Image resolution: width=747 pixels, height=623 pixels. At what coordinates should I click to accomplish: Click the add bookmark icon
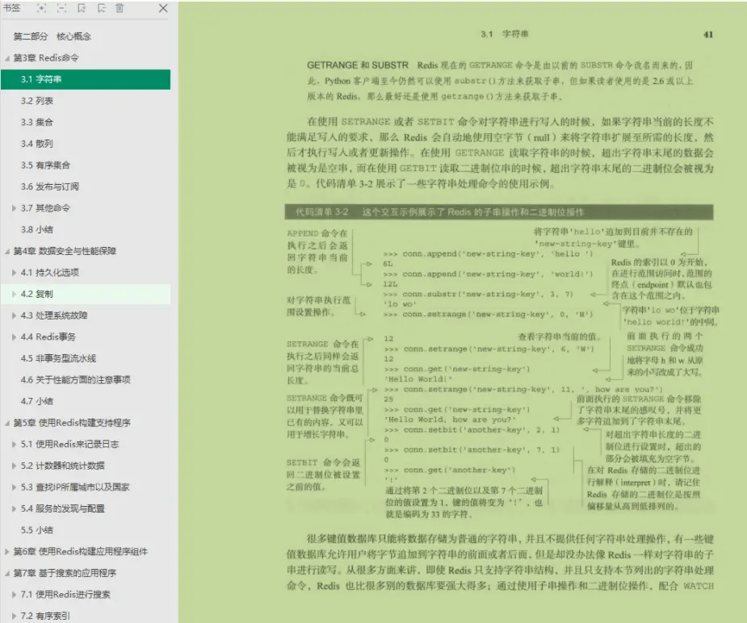click(82, 8)
